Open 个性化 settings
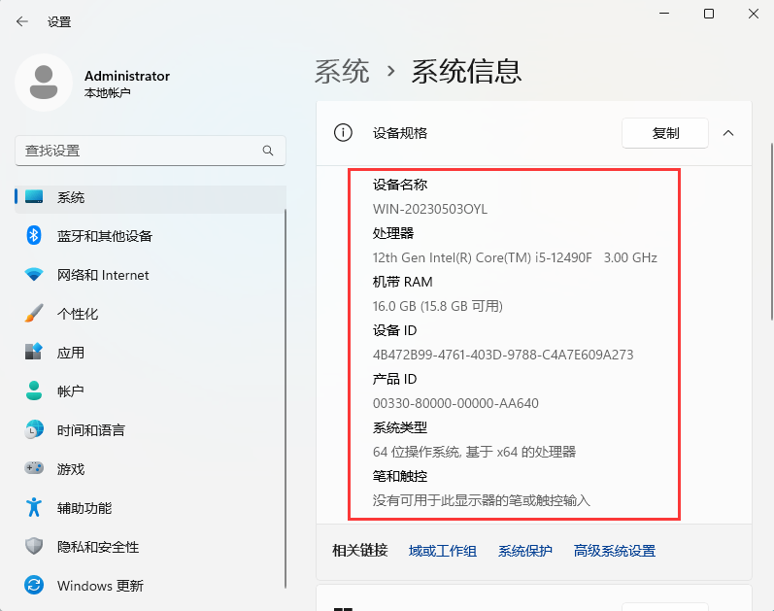774x611 pixels. click(151, 314)
